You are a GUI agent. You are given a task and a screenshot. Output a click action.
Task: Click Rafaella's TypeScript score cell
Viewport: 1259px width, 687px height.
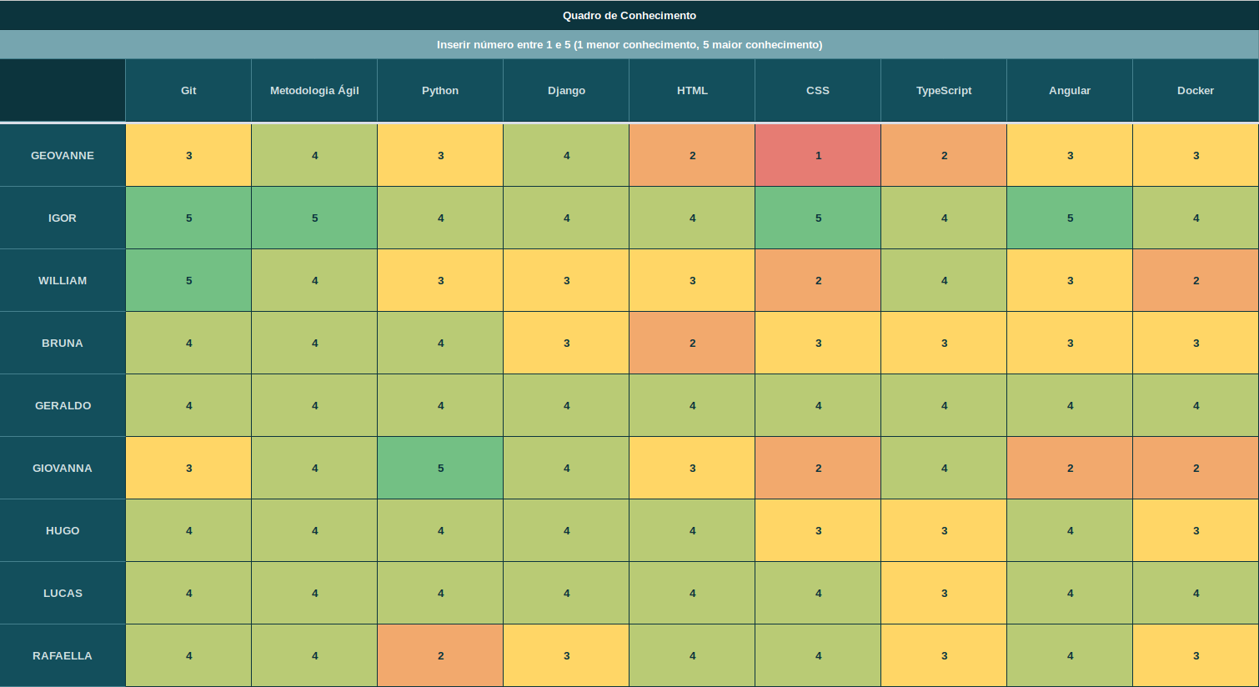point(944,655)
